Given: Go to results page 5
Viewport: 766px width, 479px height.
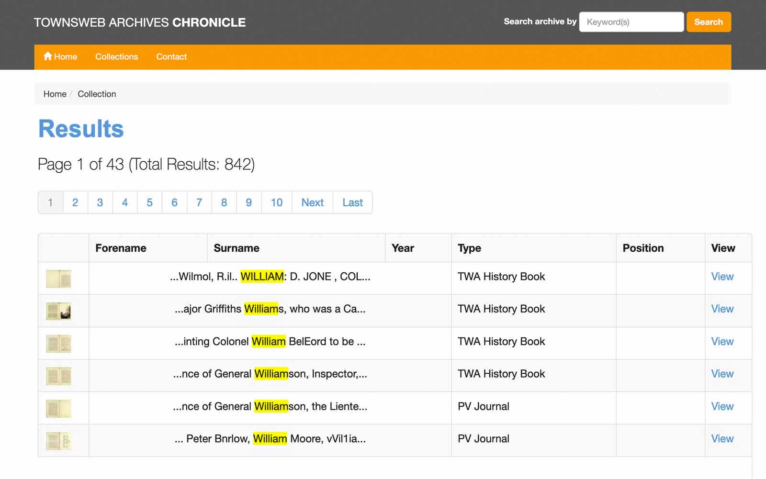Looking at the screenshot, I should pyautogui.click(x=150, y=202).
